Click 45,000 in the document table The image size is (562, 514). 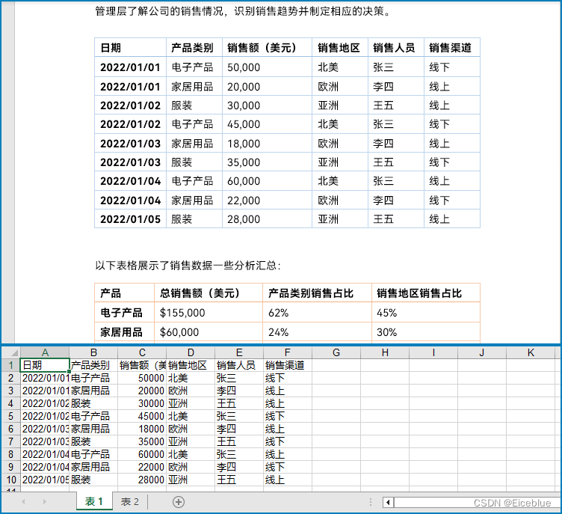[x=244, y=124]
